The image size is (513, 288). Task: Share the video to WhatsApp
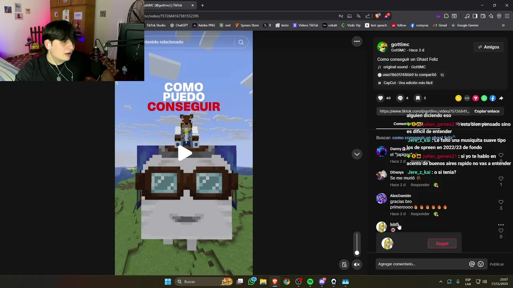click(x=484, y=98)
